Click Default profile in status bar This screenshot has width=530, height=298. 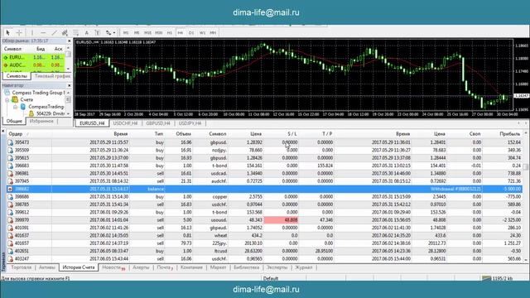coord(271,279)
